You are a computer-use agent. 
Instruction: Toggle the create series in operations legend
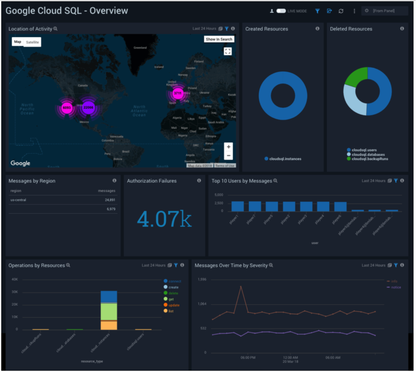tap(171, 287)
